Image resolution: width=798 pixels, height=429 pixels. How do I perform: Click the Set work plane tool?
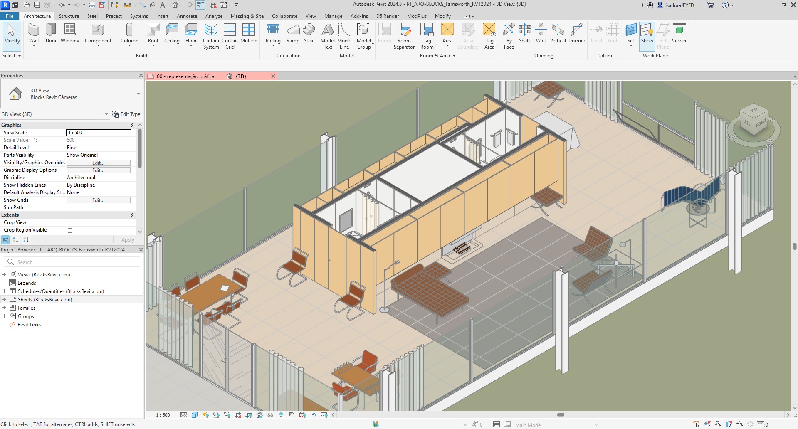[630, 34]
